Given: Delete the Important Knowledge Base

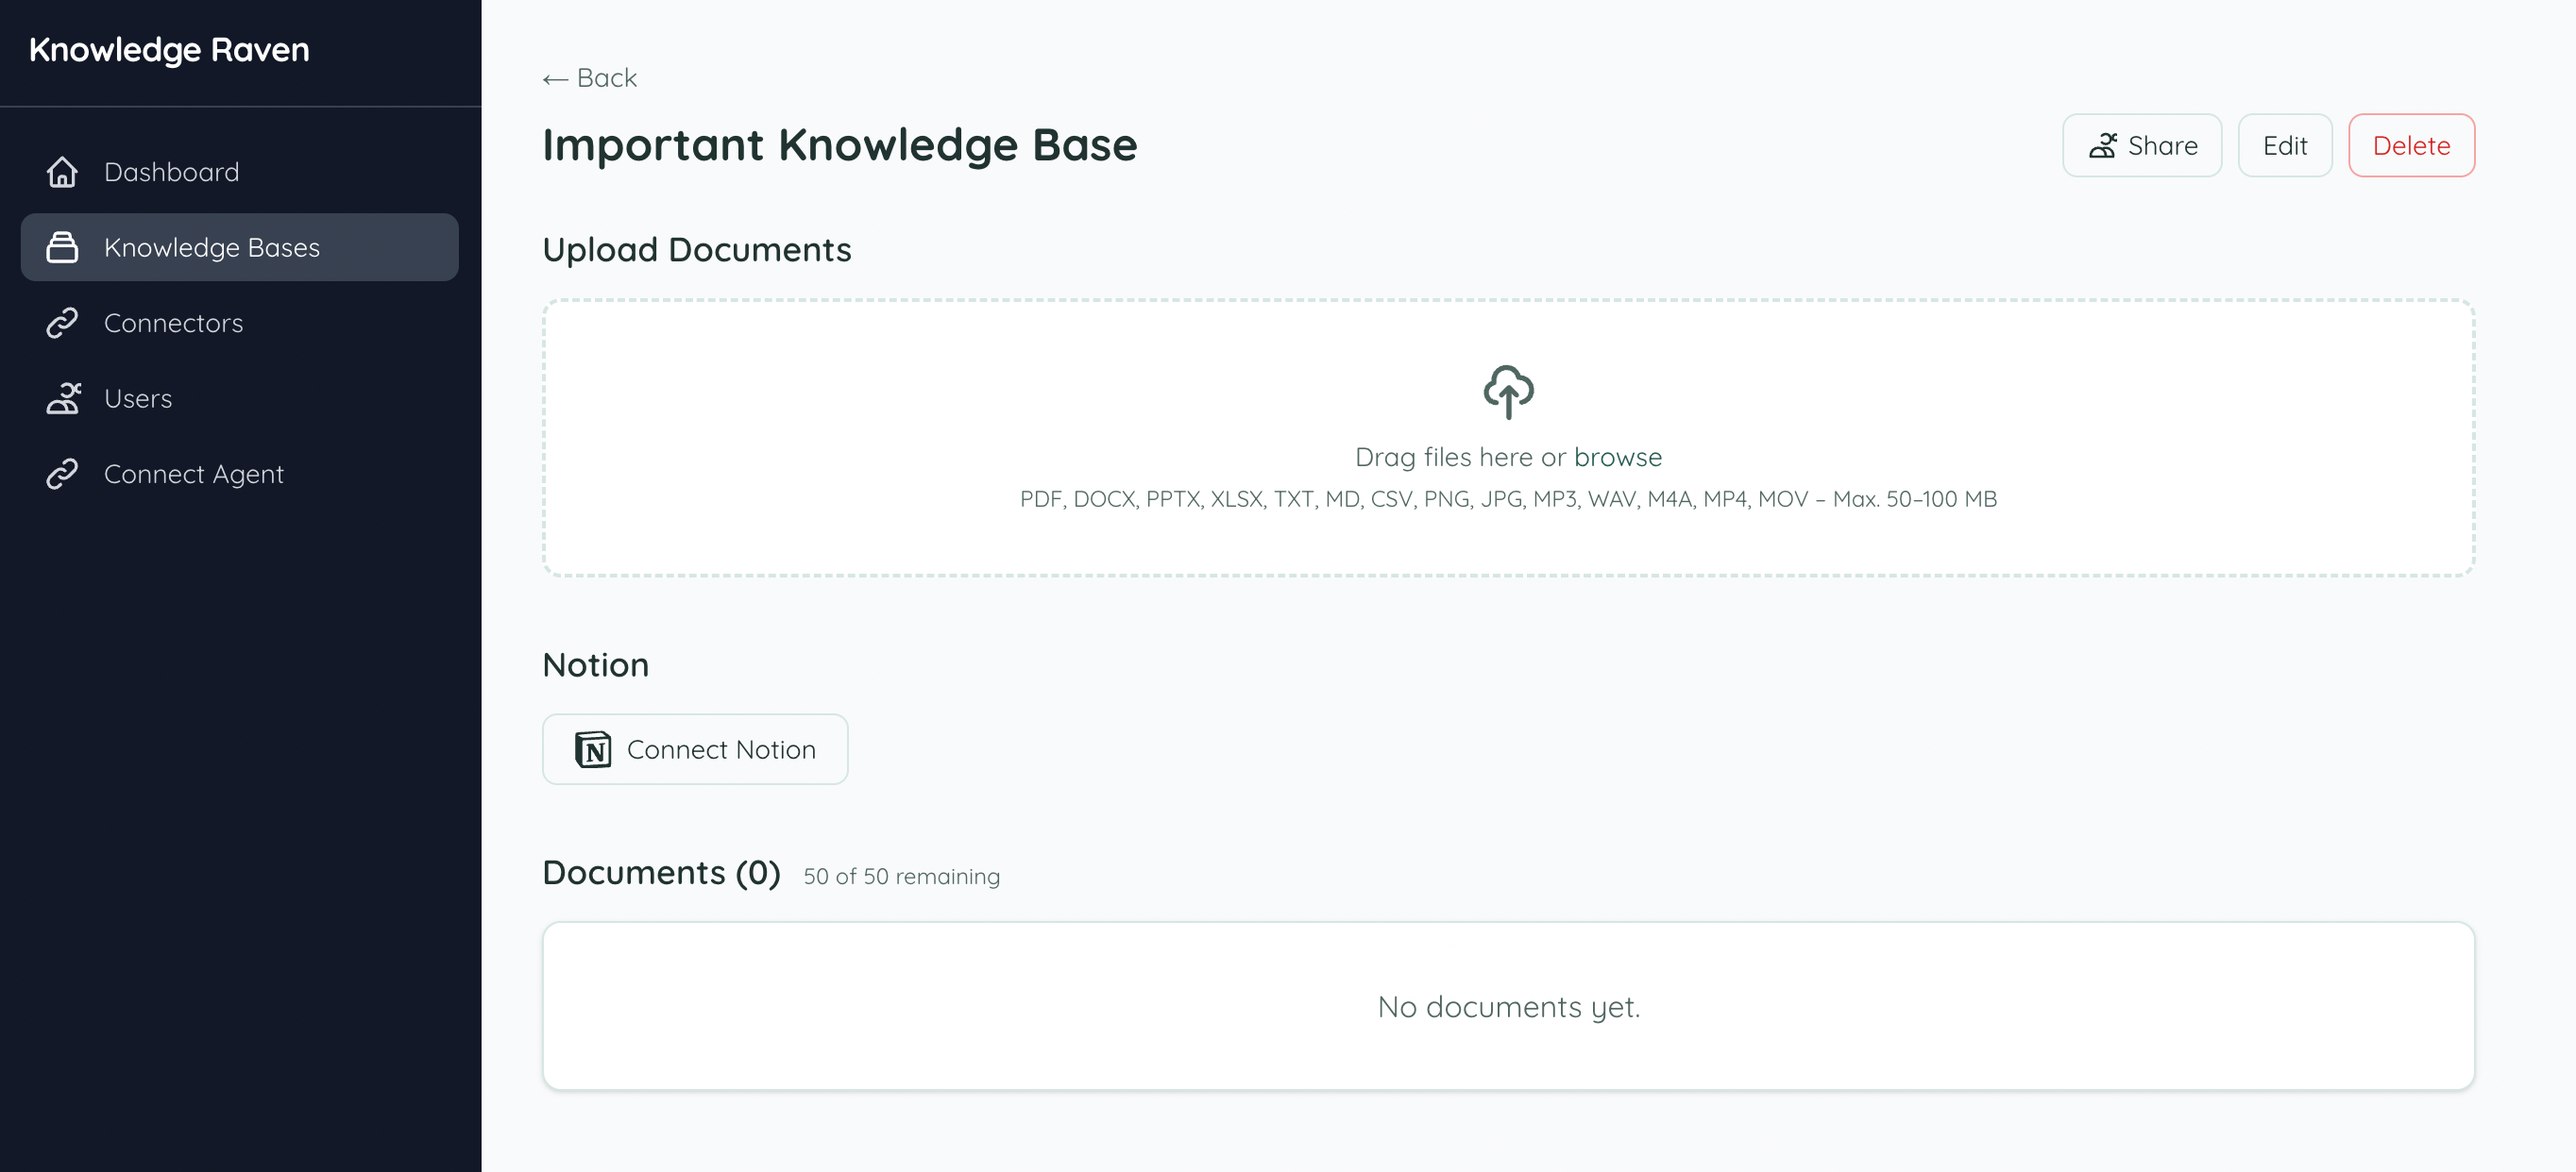Looking at the screenshot, I should (2411, 145).
